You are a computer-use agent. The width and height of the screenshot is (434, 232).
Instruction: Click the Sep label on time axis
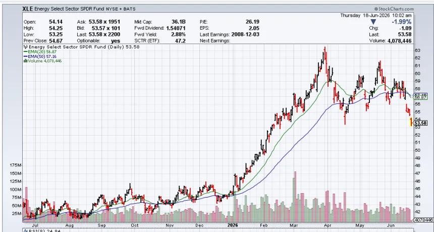point(102,225)
